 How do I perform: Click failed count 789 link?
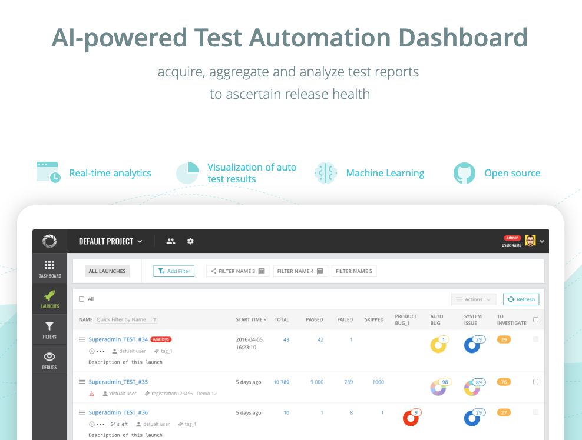(x=349, y=382)
